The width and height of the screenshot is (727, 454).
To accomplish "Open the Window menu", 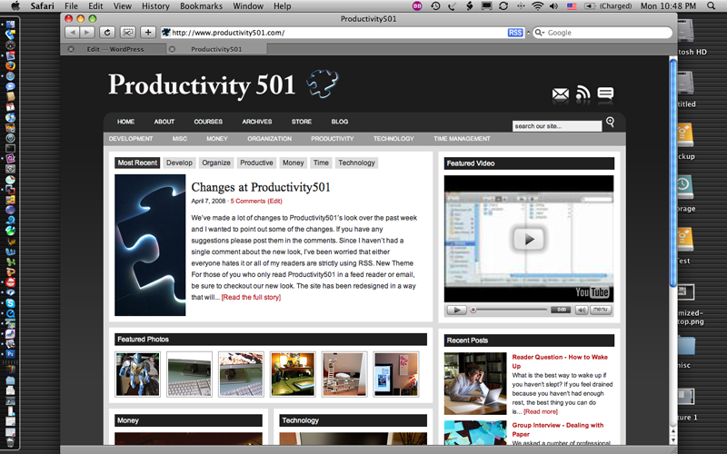I will [x=248, y=6].
